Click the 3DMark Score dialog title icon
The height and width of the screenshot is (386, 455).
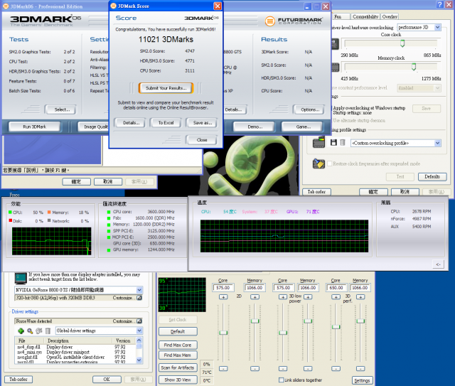(114, 6)
